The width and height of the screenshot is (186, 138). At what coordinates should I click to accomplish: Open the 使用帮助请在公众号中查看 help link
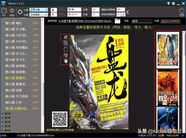60,130
